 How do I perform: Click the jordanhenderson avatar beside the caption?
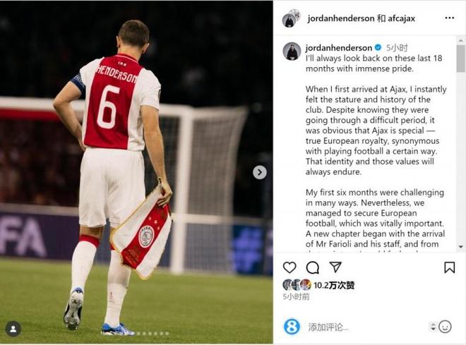292,51
